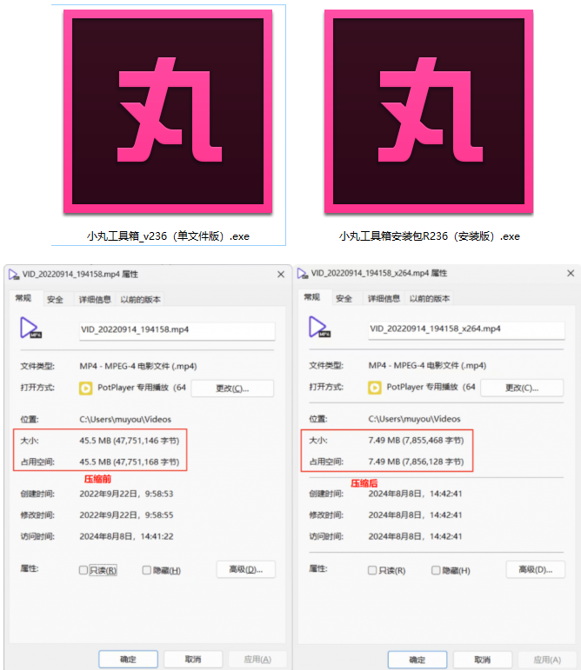The height and width of the screenshot is (670, 581).
Task: Click file type text in x264 properties window
Action: tap(427, 366)
